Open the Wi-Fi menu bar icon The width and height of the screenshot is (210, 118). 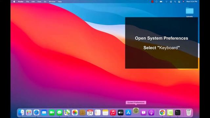[x=166, y=2]
